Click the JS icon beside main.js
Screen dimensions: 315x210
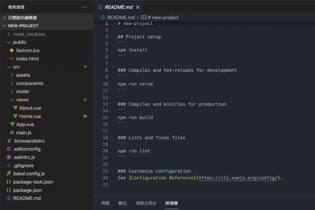(12, 133)
